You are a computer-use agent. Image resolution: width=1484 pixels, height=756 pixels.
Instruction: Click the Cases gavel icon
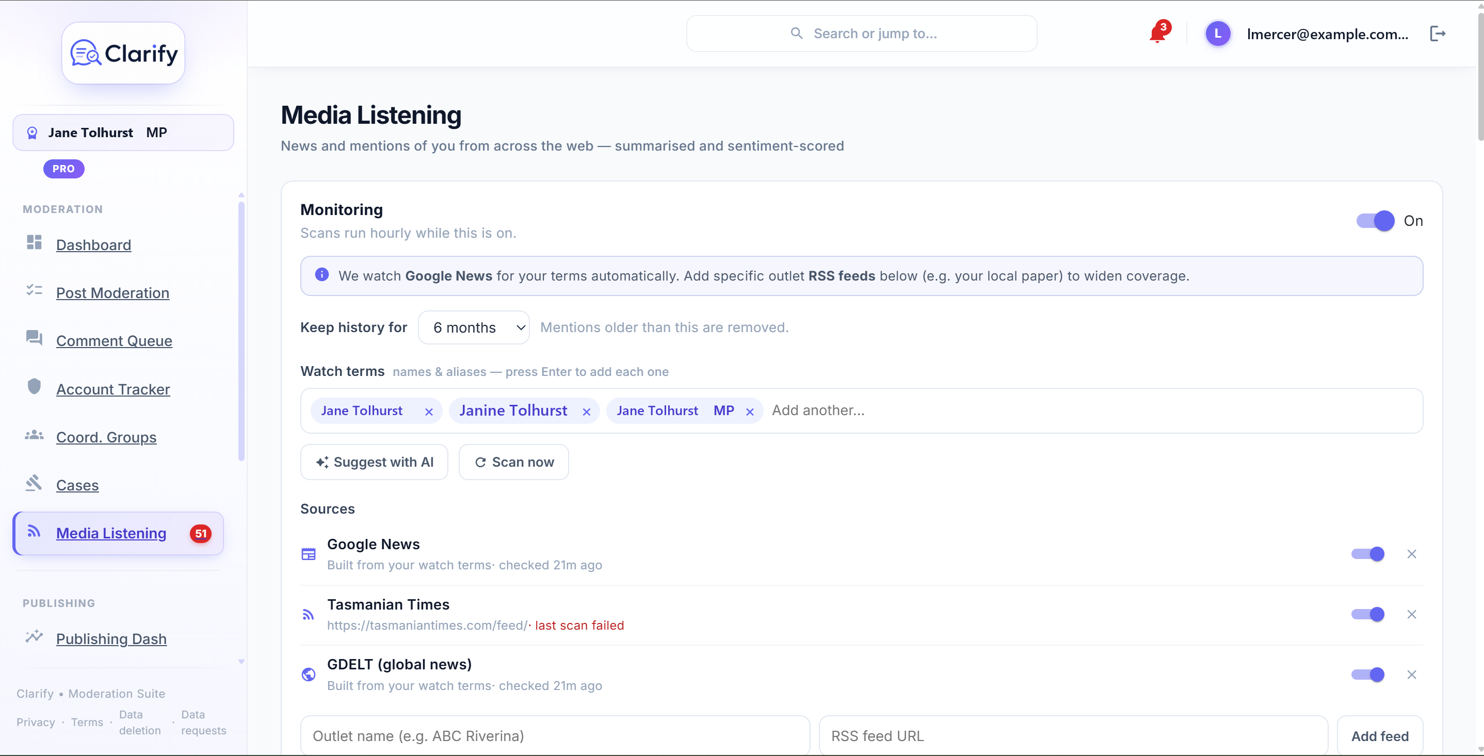[34, 483]
